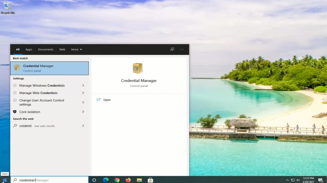Click the Manage Windows Credentials icon
The image size is (327, 183).
(15, 85)
